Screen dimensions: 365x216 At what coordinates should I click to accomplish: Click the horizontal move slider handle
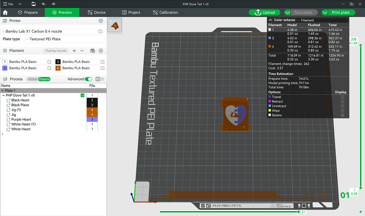point(299,212)
